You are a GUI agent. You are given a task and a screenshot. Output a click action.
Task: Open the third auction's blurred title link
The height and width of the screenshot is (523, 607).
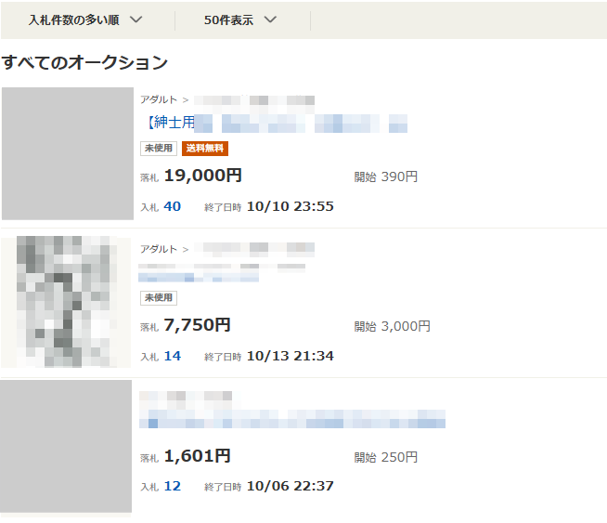(x=292, y=419)
